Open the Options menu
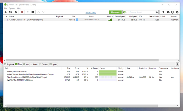The height and width of the screenshot is (111, 183). click(x=12, y=8)
